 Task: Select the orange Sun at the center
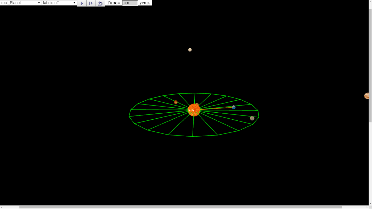tap(194, 110)
